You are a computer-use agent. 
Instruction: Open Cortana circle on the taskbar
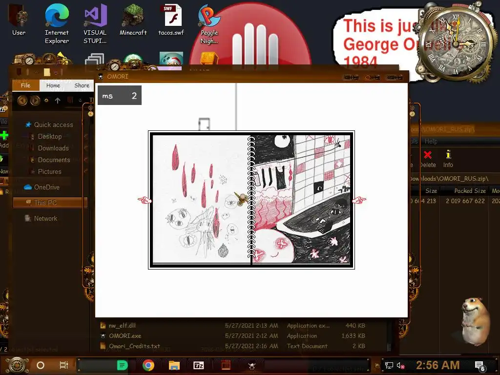(x=41, y=365)
